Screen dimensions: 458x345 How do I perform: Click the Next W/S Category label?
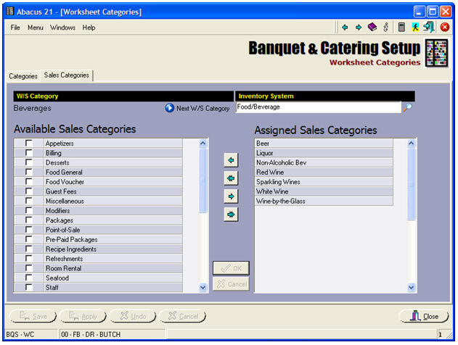click(203, 108)
